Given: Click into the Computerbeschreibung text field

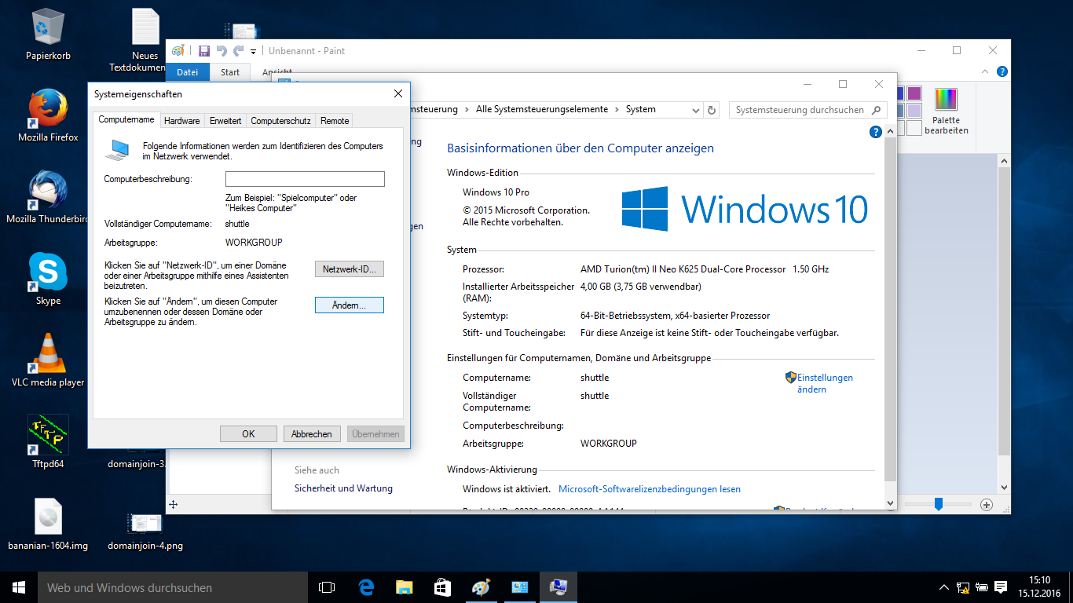Looking at the screenshot, I should coord(305,179).
